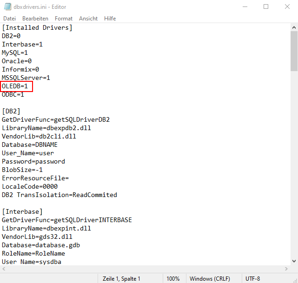
Task: Minimize the Editor window
Action: tap(244, 7)
